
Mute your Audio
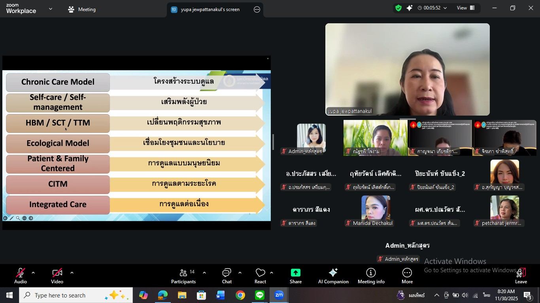click(20, 275)
